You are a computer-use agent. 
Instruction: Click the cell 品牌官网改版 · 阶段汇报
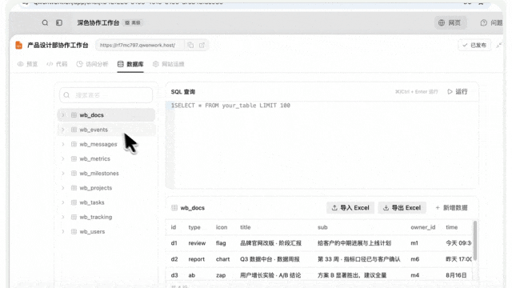point(270,243)
